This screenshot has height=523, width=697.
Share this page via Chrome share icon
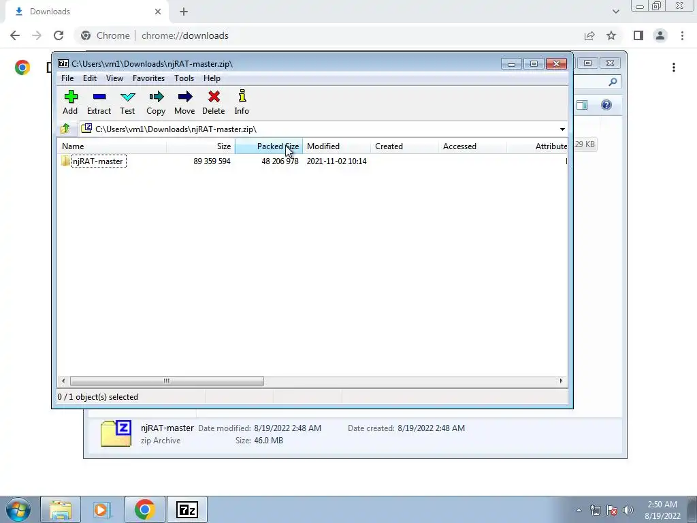pyautogui.click(x=589, y=35)
